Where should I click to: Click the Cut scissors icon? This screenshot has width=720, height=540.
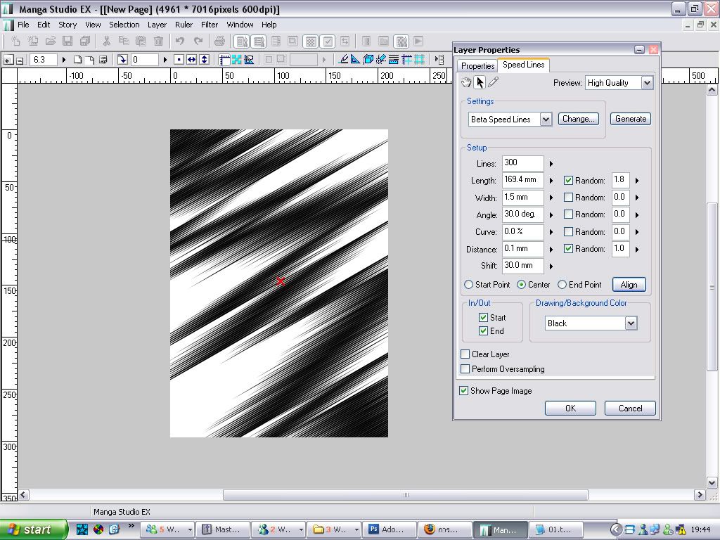[x=107, y=41]
